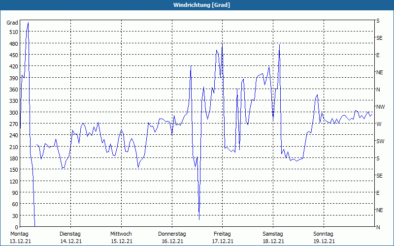
Task: Click the date 16.12.21
Action: click(172, 242)
